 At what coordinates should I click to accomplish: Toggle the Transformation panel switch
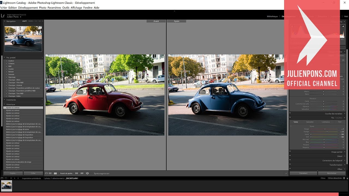pyautogui.click(x=290, y=164)
